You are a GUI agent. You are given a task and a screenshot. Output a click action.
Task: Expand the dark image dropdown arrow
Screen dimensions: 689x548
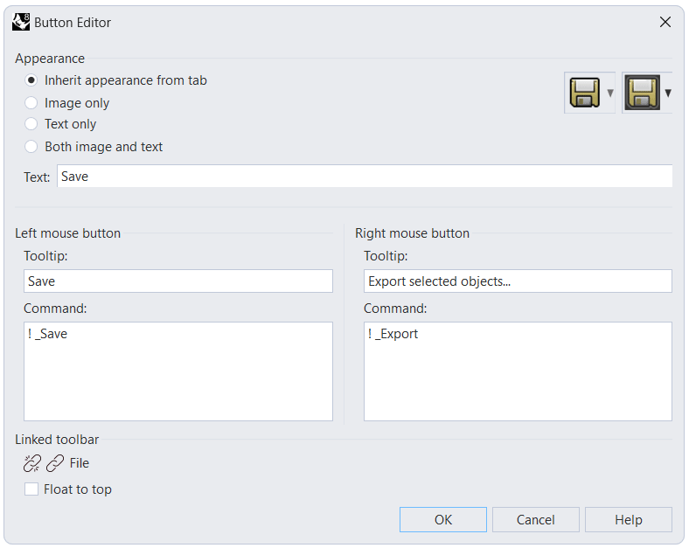click(x=668, y=93)
